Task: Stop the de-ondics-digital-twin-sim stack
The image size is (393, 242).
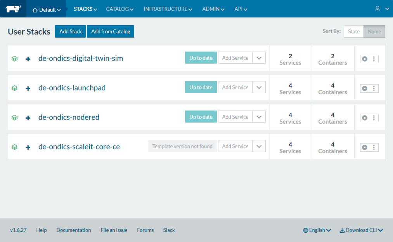Action: pos(365,59)
